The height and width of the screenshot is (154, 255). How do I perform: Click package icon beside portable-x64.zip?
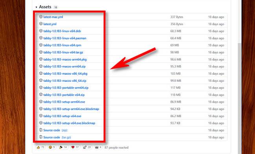tap(41, 95)
